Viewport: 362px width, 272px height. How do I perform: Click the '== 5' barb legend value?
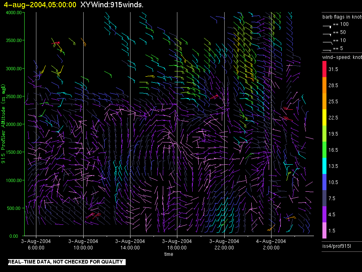click(x=338, y=48)
